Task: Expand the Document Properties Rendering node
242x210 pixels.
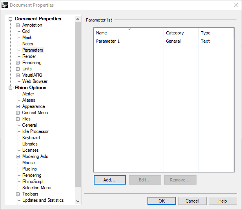Action: [18, 63]
